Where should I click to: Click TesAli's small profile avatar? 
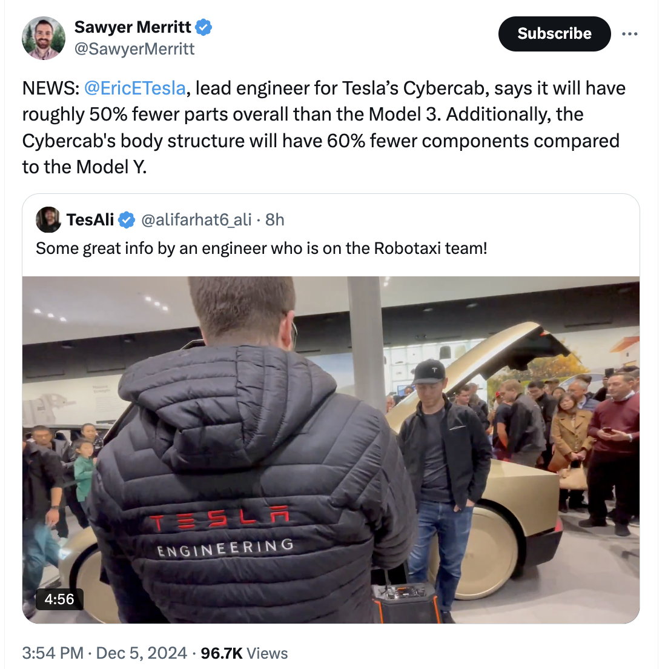pyautogui.click(x=48, y=220)
